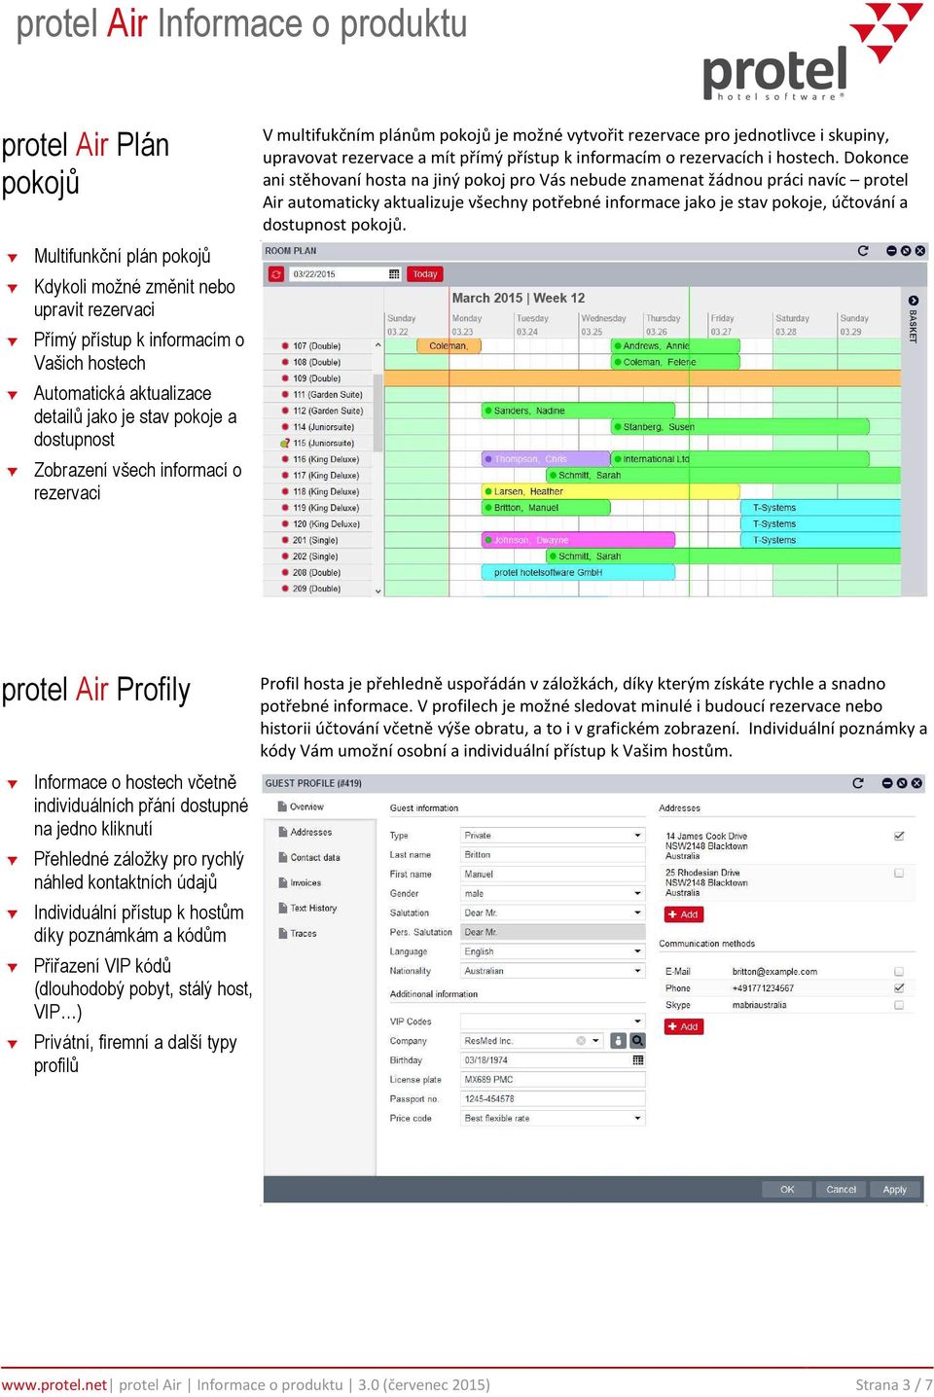Select the T-Systems bar in room 120 row

point(820,523)
